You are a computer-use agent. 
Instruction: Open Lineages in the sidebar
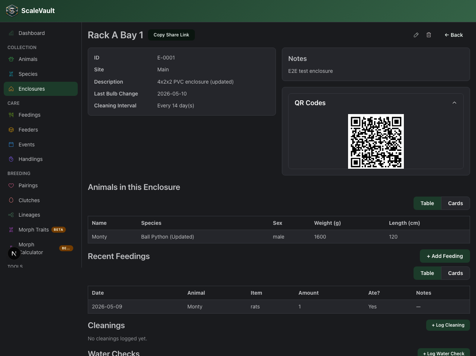(x=41, y=215)
